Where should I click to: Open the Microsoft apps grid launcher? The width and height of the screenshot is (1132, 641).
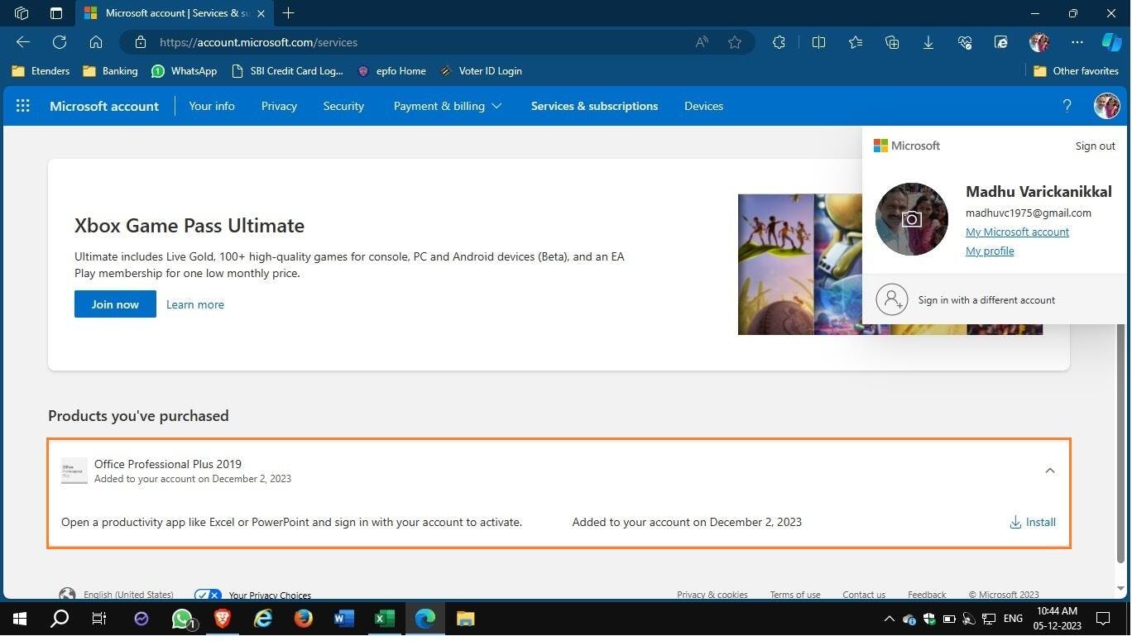click(x=23, y=106)
